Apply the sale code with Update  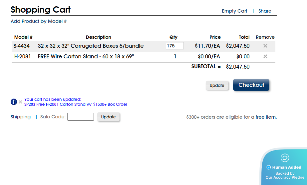click(x=108, y=117)
